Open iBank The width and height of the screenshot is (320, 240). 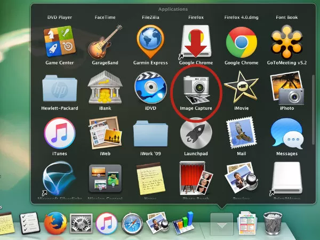(105, 87)
